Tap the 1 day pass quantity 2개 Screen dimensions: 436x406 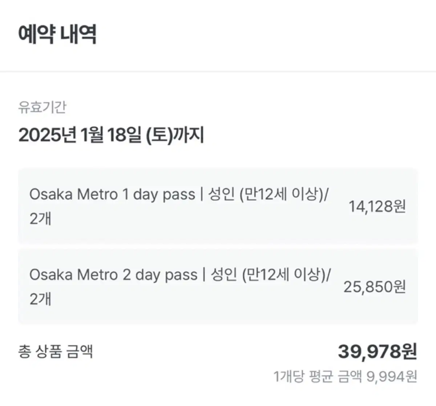coord(40,219)
